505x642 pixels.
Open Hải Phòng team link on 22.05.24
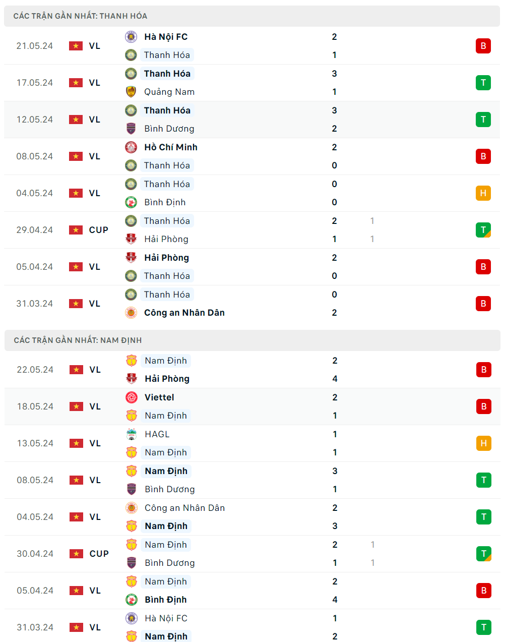point(167,379)
